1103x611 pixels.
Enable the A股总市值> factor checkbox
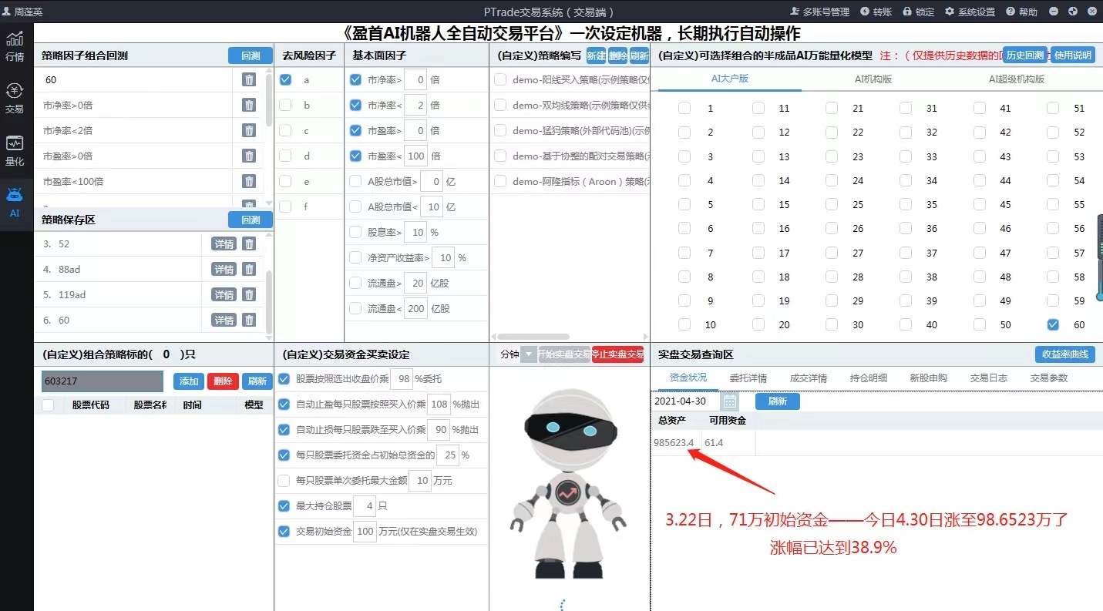point(355,182)
